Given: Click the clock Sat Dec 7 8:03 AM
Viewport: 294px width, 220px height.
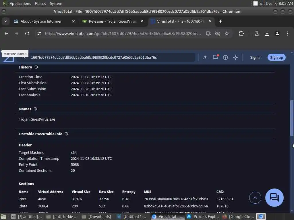Looking at the screenshot, I should [276, 3].
